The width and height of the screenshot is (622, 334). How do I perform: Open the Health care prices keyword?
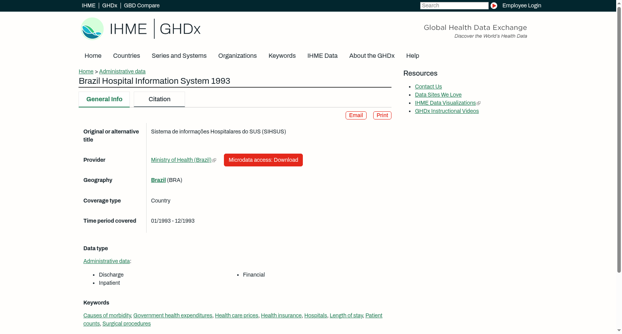point(236,315)
